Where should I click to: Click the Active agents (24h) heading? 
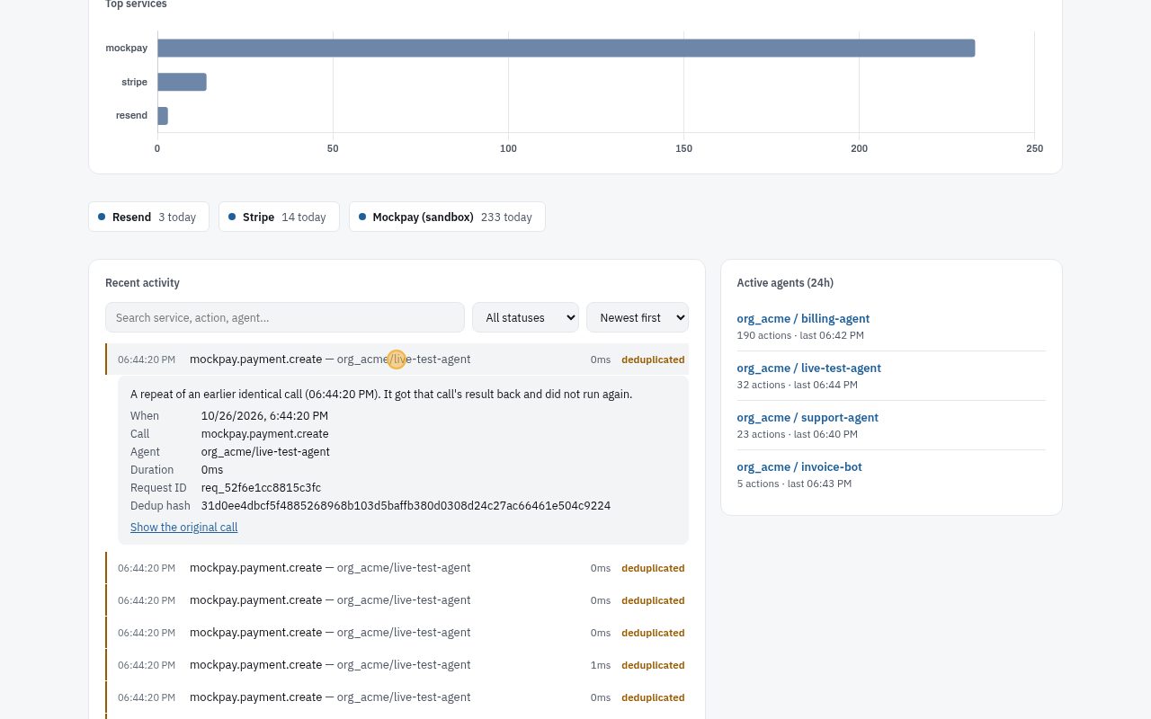click(785, 283)
